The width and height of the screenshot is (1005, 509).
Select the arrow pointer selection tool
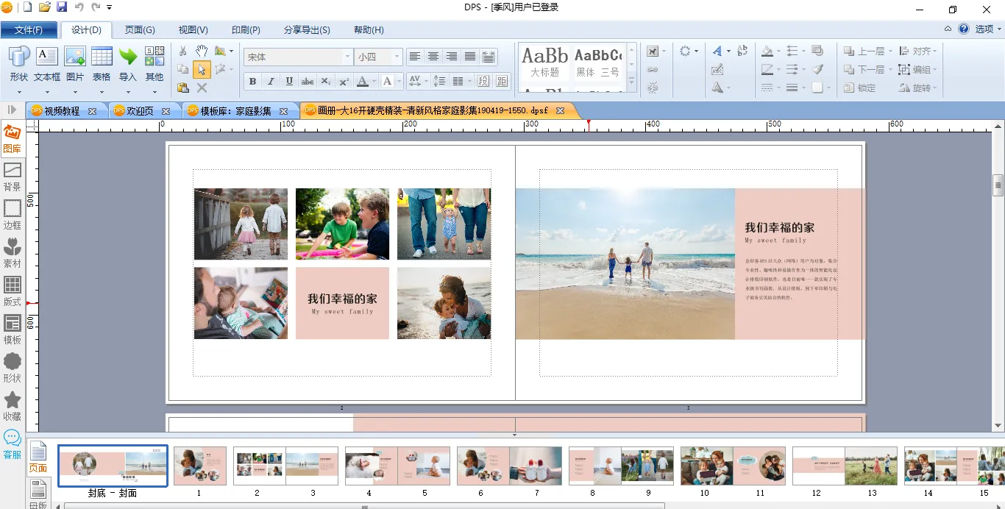(202, 70)
